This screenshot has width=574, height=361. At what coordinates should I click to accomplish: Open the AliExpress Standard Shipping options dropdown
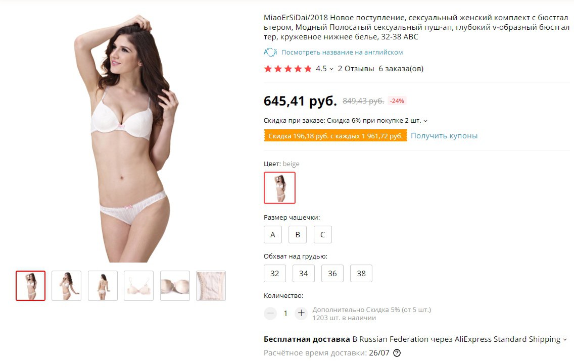565,339
